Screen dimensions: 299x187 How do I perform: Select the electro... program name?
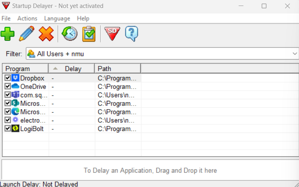pos(33,120)
